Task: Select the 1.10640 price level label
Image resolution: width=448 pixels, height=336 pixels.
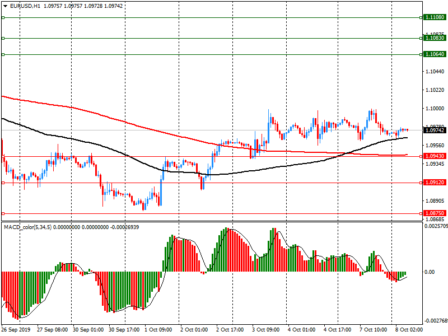Action: pyautogui.click(x=435, y=54)
